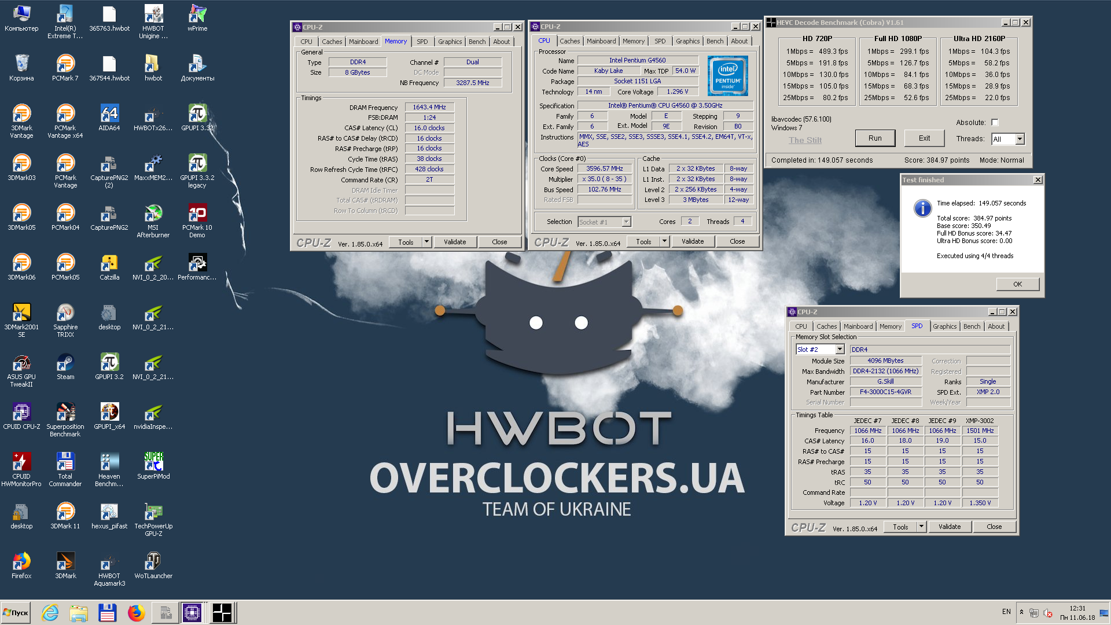Launch Heaven Benchmark desktop shortcut

[x=109, y=470]
